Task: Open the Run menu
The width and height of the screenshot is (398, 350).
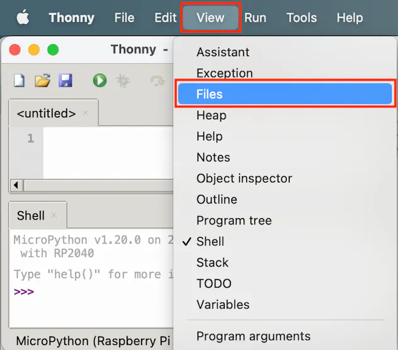Action: pyautogui.click(x=255, y=18)
